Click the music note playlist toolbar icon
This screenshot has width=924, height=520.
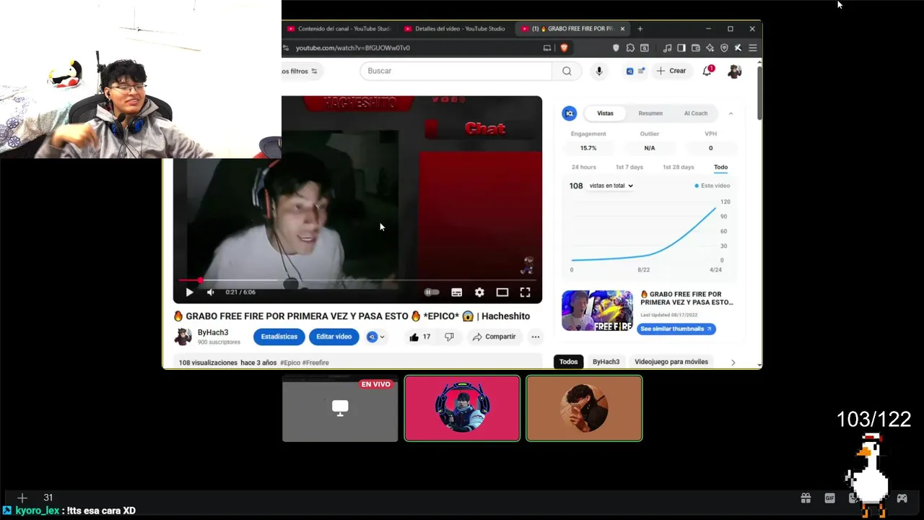click(667, 48)
